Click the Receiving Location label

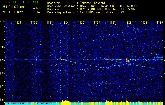click(x=61, y=6)
